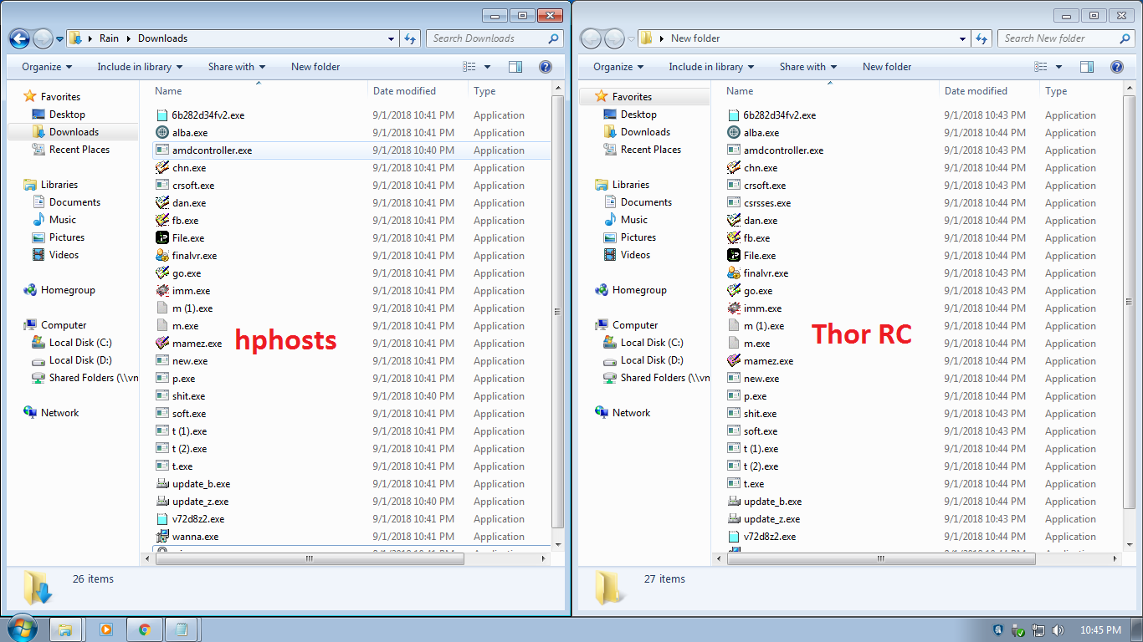
Task: Click the Help icon in Downloads window
Action: tap(545, 67)
